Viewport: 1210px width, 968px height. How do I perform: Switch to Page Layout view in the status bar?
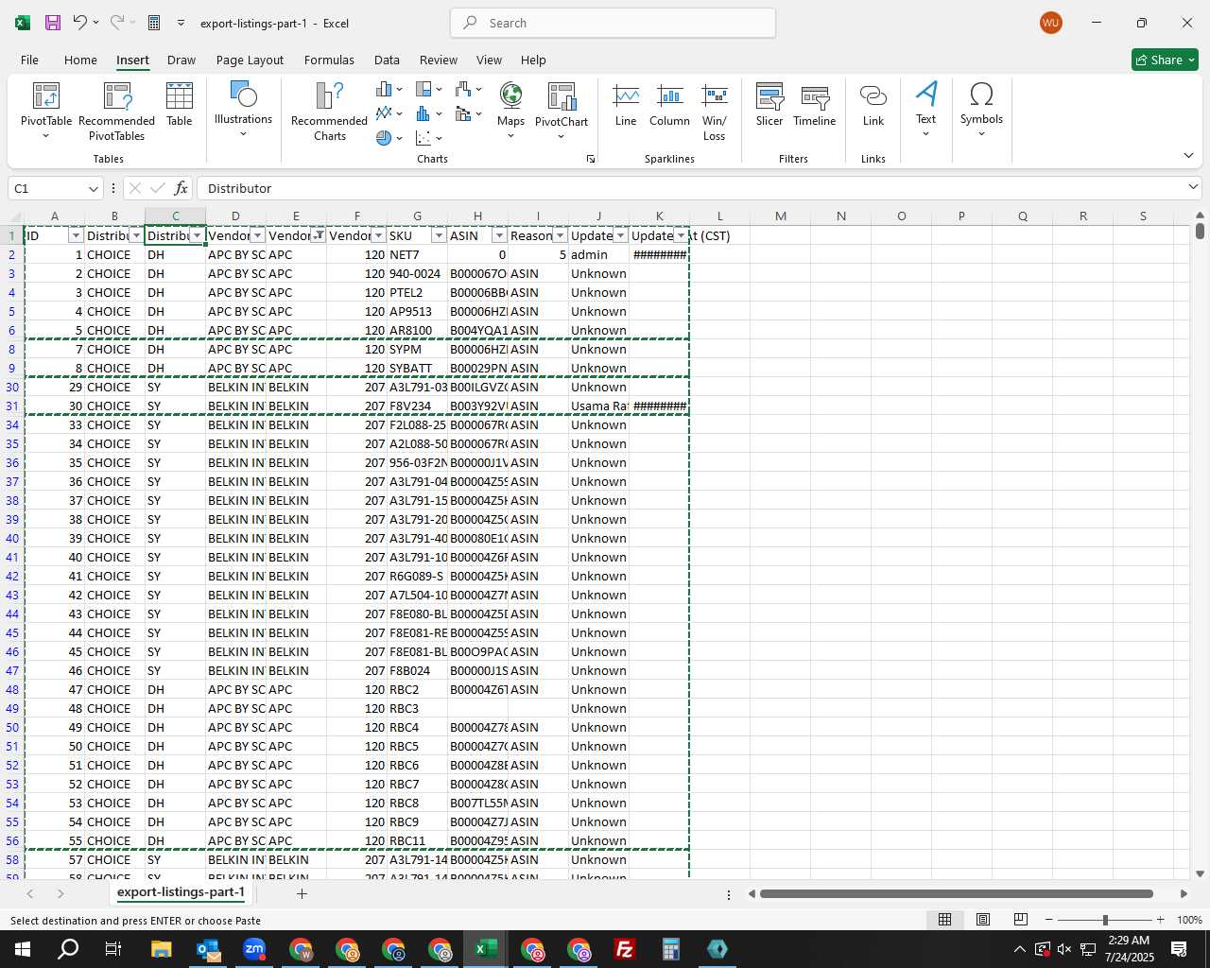point(983,920)
